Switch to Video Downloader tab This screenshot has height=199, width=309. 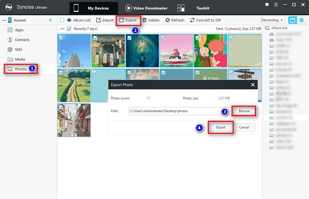[146, 8]
